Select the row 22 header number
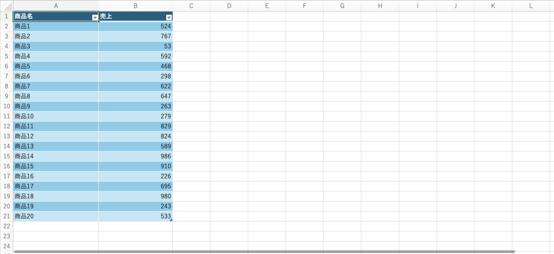Viewport: 554px width, 254px height. tap(6, 226)
